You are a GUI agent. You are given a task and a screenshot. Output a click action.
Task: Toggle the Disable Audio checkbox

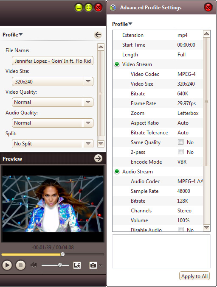pyautogui.click(x=181, y=229)
